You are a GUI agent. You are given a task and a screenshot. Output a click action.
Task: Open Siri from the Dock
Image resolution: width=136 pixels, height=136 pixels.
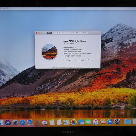(x=8, y=123)
